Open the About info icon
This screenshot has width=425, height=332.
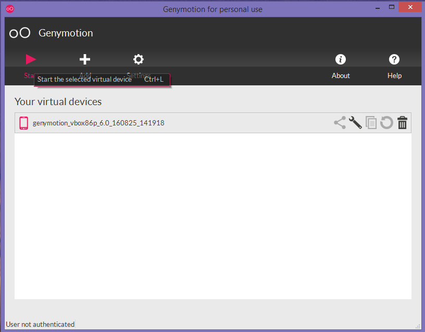(341, 59)
